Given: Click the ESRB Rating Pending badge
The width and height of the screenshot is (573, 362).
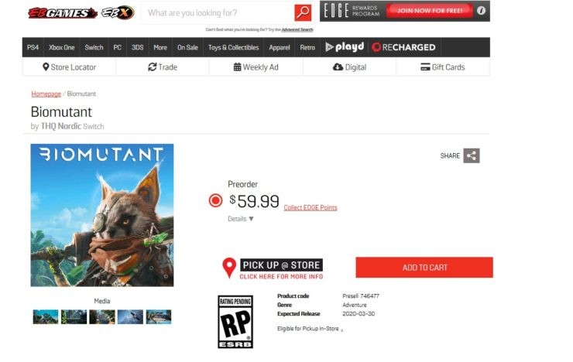Looking at the screenshot, I should [235, 322].
